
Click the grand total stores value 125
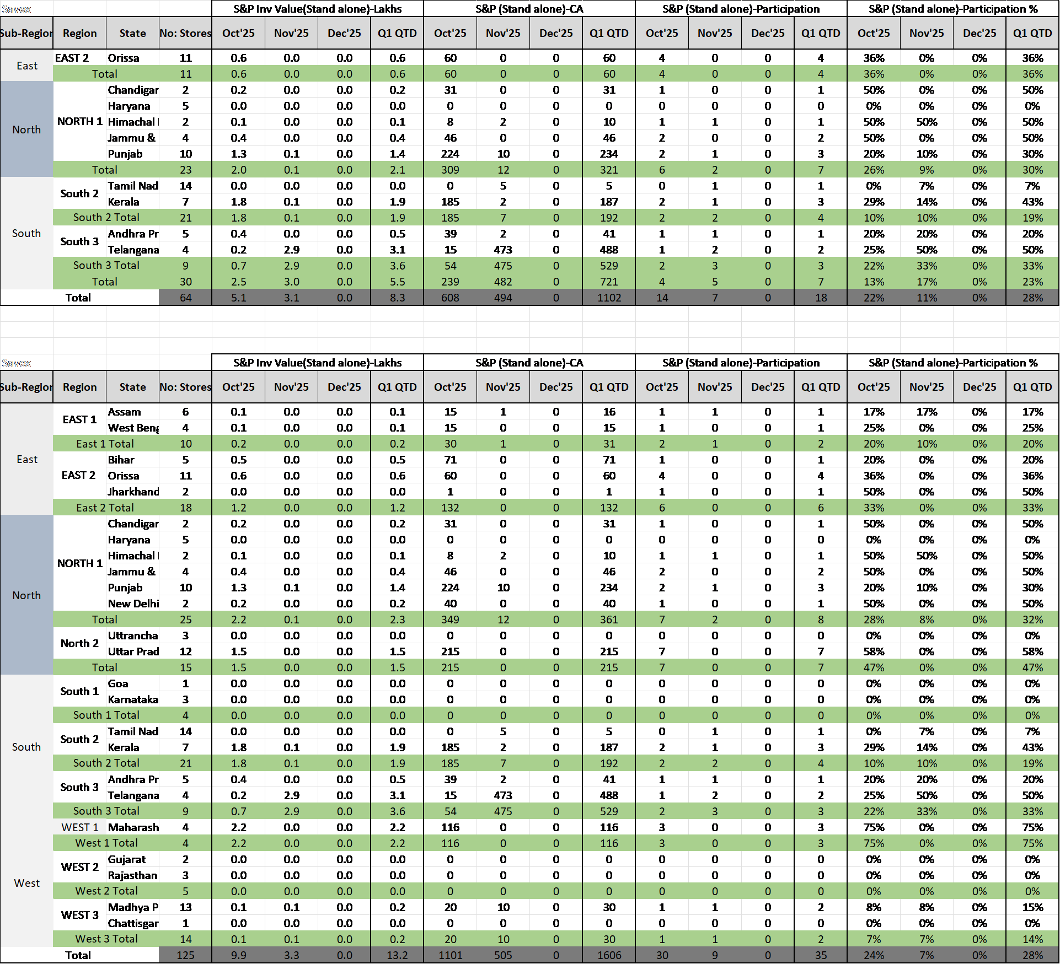[x=185, y=955]
